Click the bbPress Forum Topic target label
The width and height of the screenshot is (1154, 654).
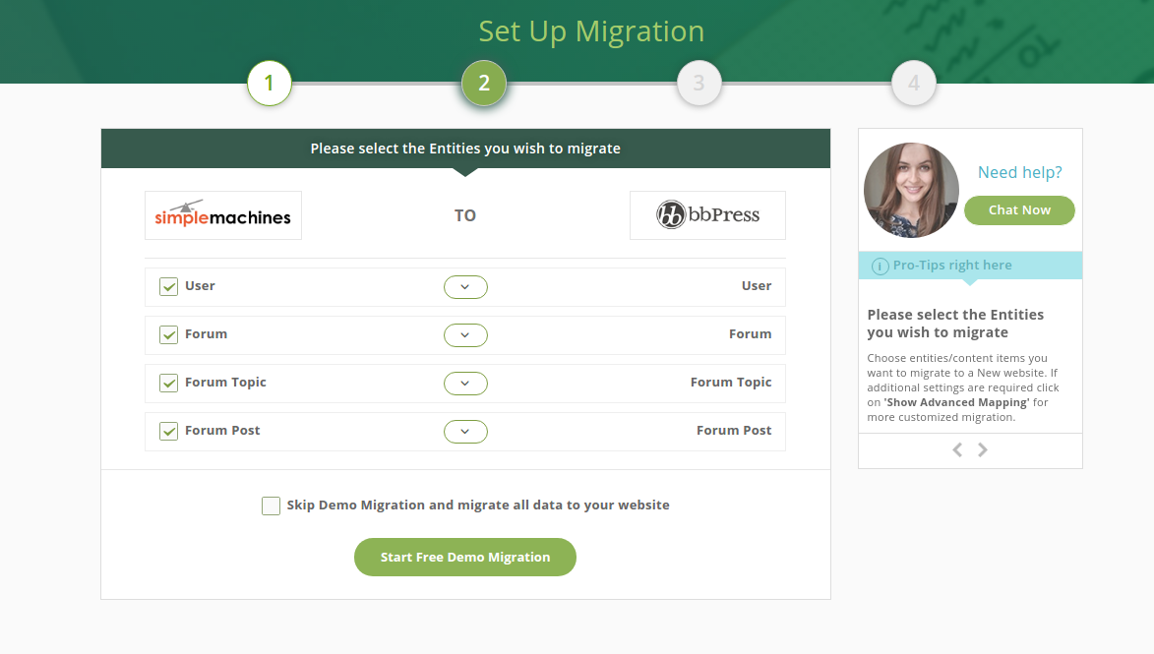click(731, 383)
